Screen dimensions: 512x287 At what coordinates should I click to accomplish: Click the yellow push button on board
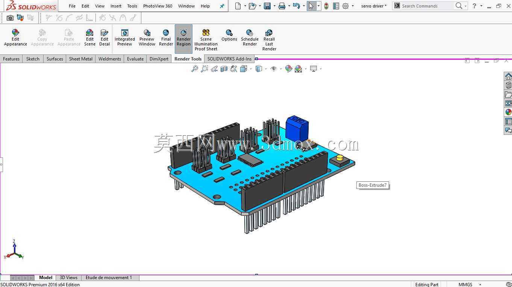click(340, 158)
